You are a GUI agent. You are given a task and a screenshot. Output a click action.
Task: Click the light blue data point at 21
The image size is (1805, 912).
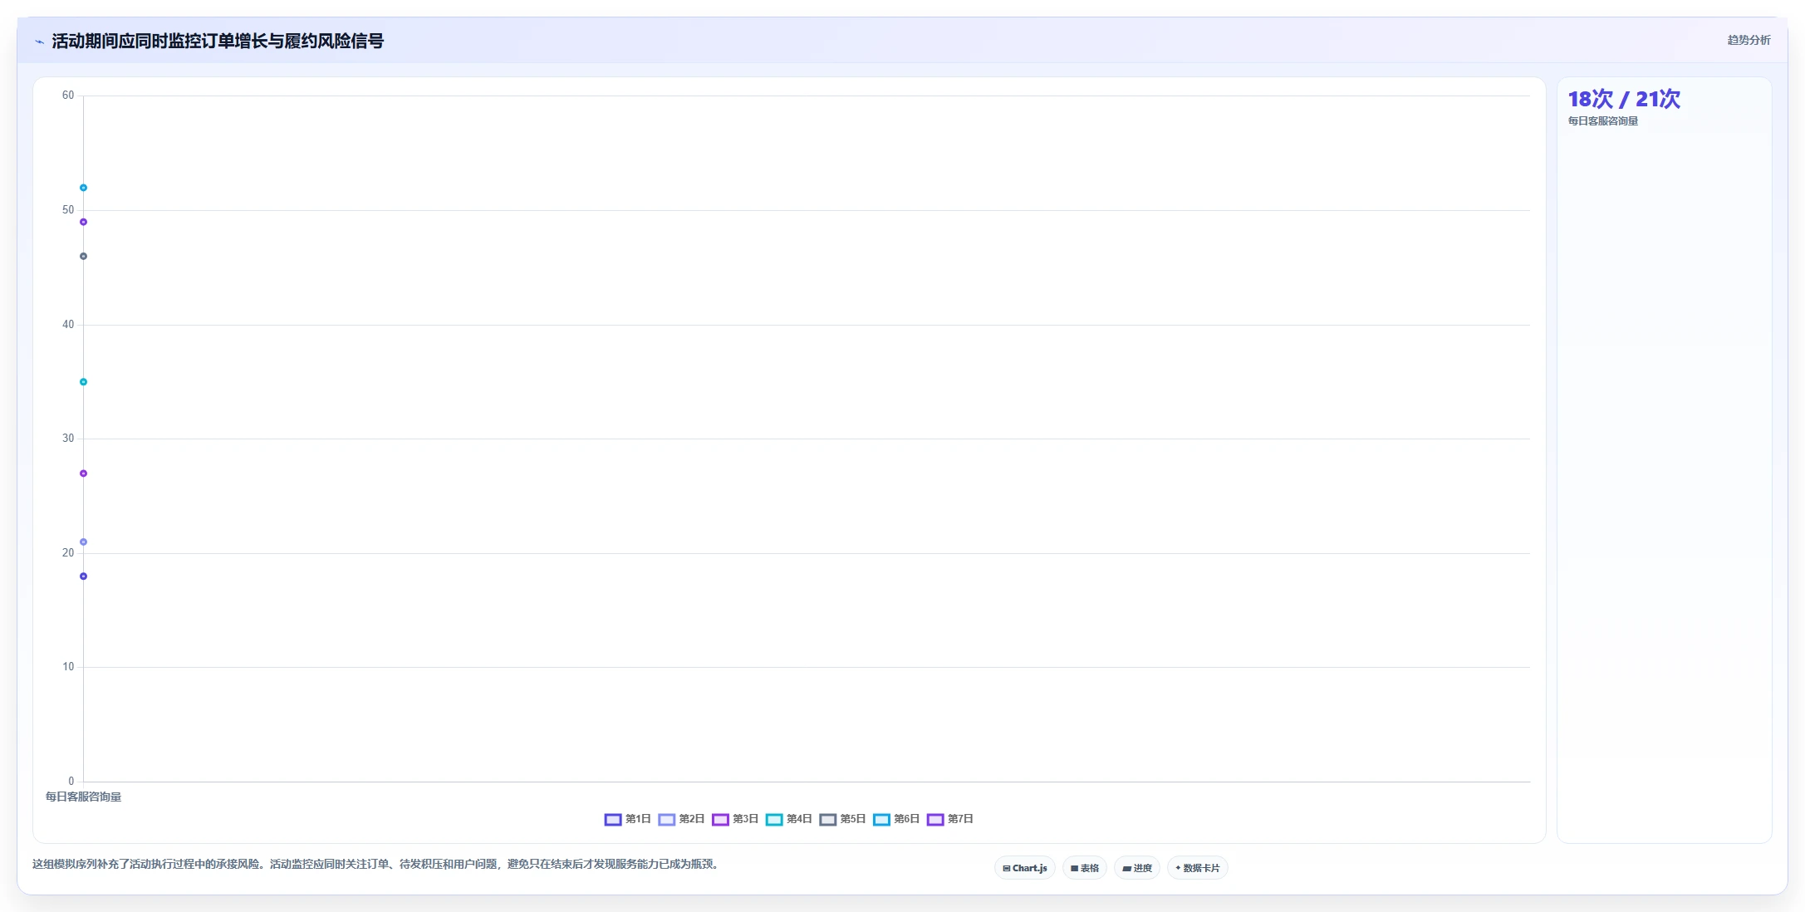[83, 542]
